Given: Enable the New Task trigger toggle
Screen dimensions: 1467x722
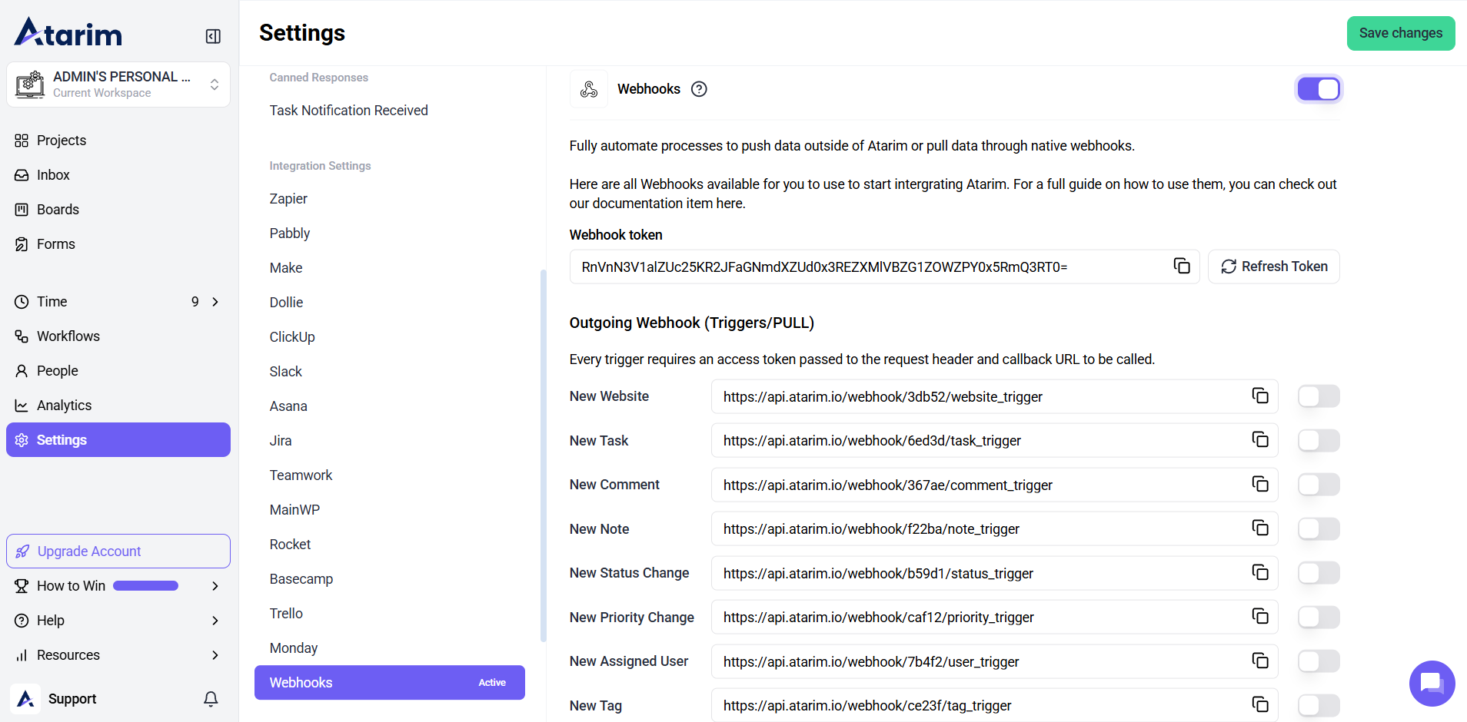Looking at the screenshot, I should [1319, 440].
